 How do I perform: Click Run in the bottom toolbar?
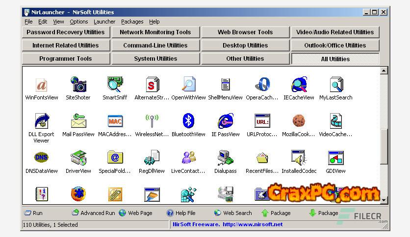point(33,213)
